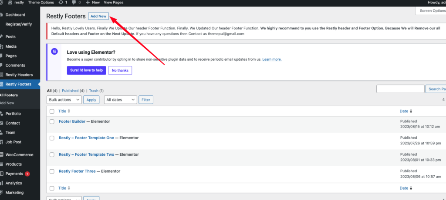Click the Add New button beside Restly Footers
The width and height of the screenshot is (446, 200).
click(x=98, y=16)
